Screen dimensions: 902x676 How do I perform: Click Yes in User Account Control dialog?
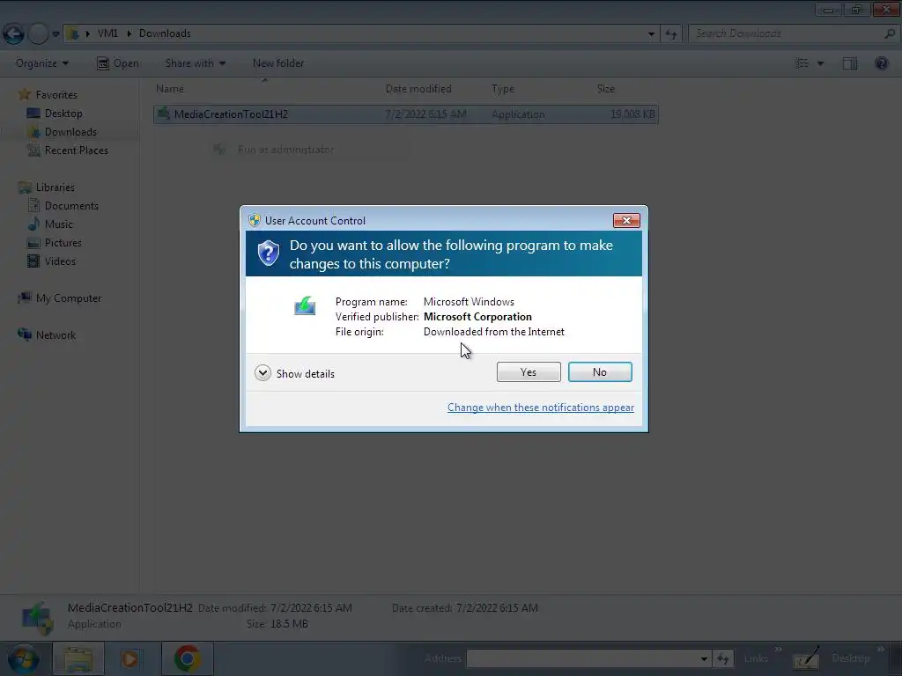point(529,372)
